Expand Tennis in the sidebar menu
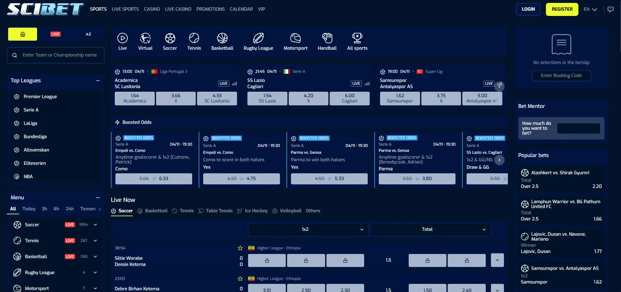Viewport: 621px width, 292px height. (95, 241)
